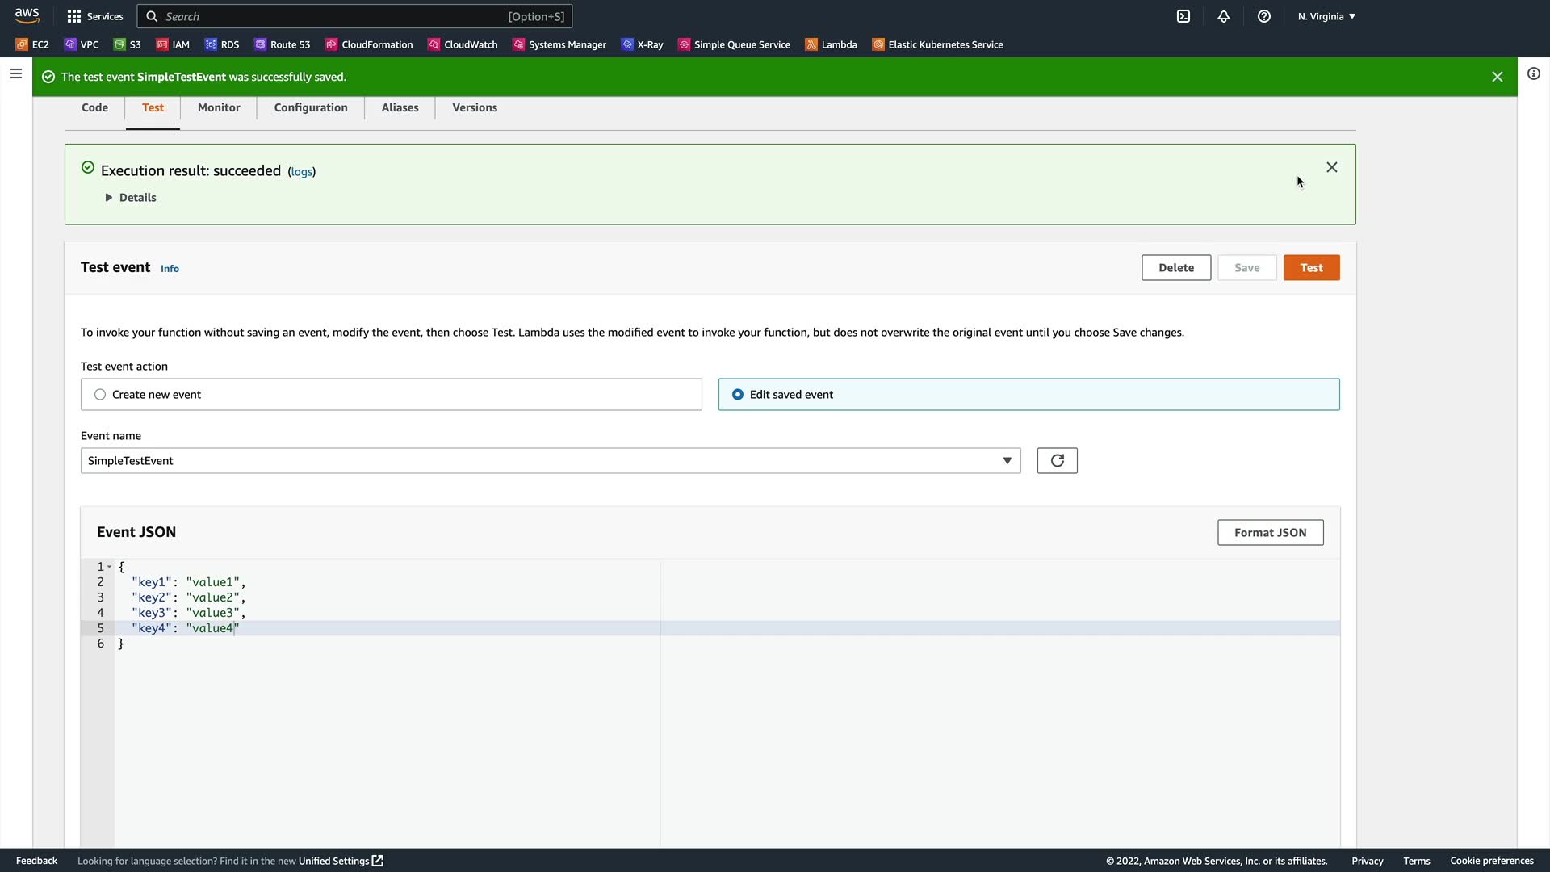Viewport: 1550px width, 872px height.
Task: Click the orange Test button
Action: click(x=1311, y=268)
